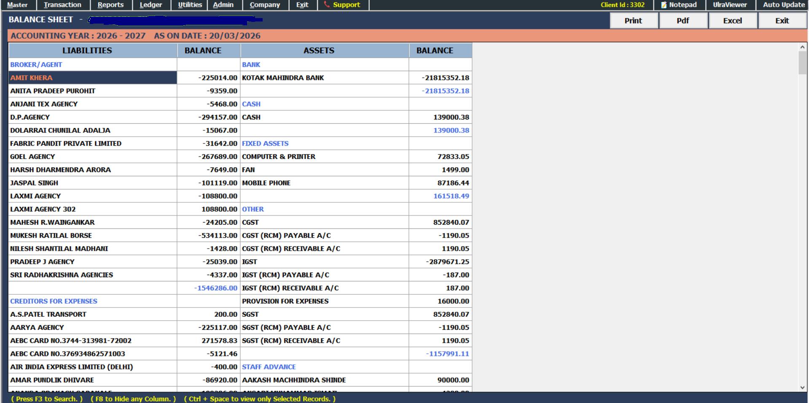Open the Utilities menu
The width and height of the screenshot is (809, 403).
[190, 5]
